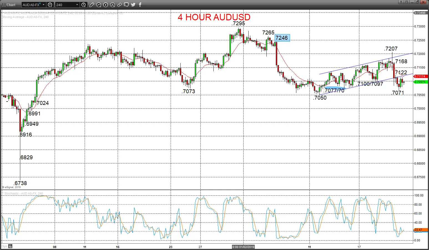The image size is (429, 250).
Task: Share chart via Twitter icon
Action: tap(133, 5)
